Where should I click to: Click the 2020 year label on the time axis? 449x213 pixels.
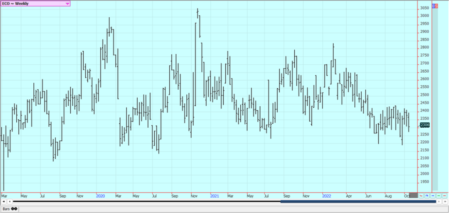(x=100, y=196)
